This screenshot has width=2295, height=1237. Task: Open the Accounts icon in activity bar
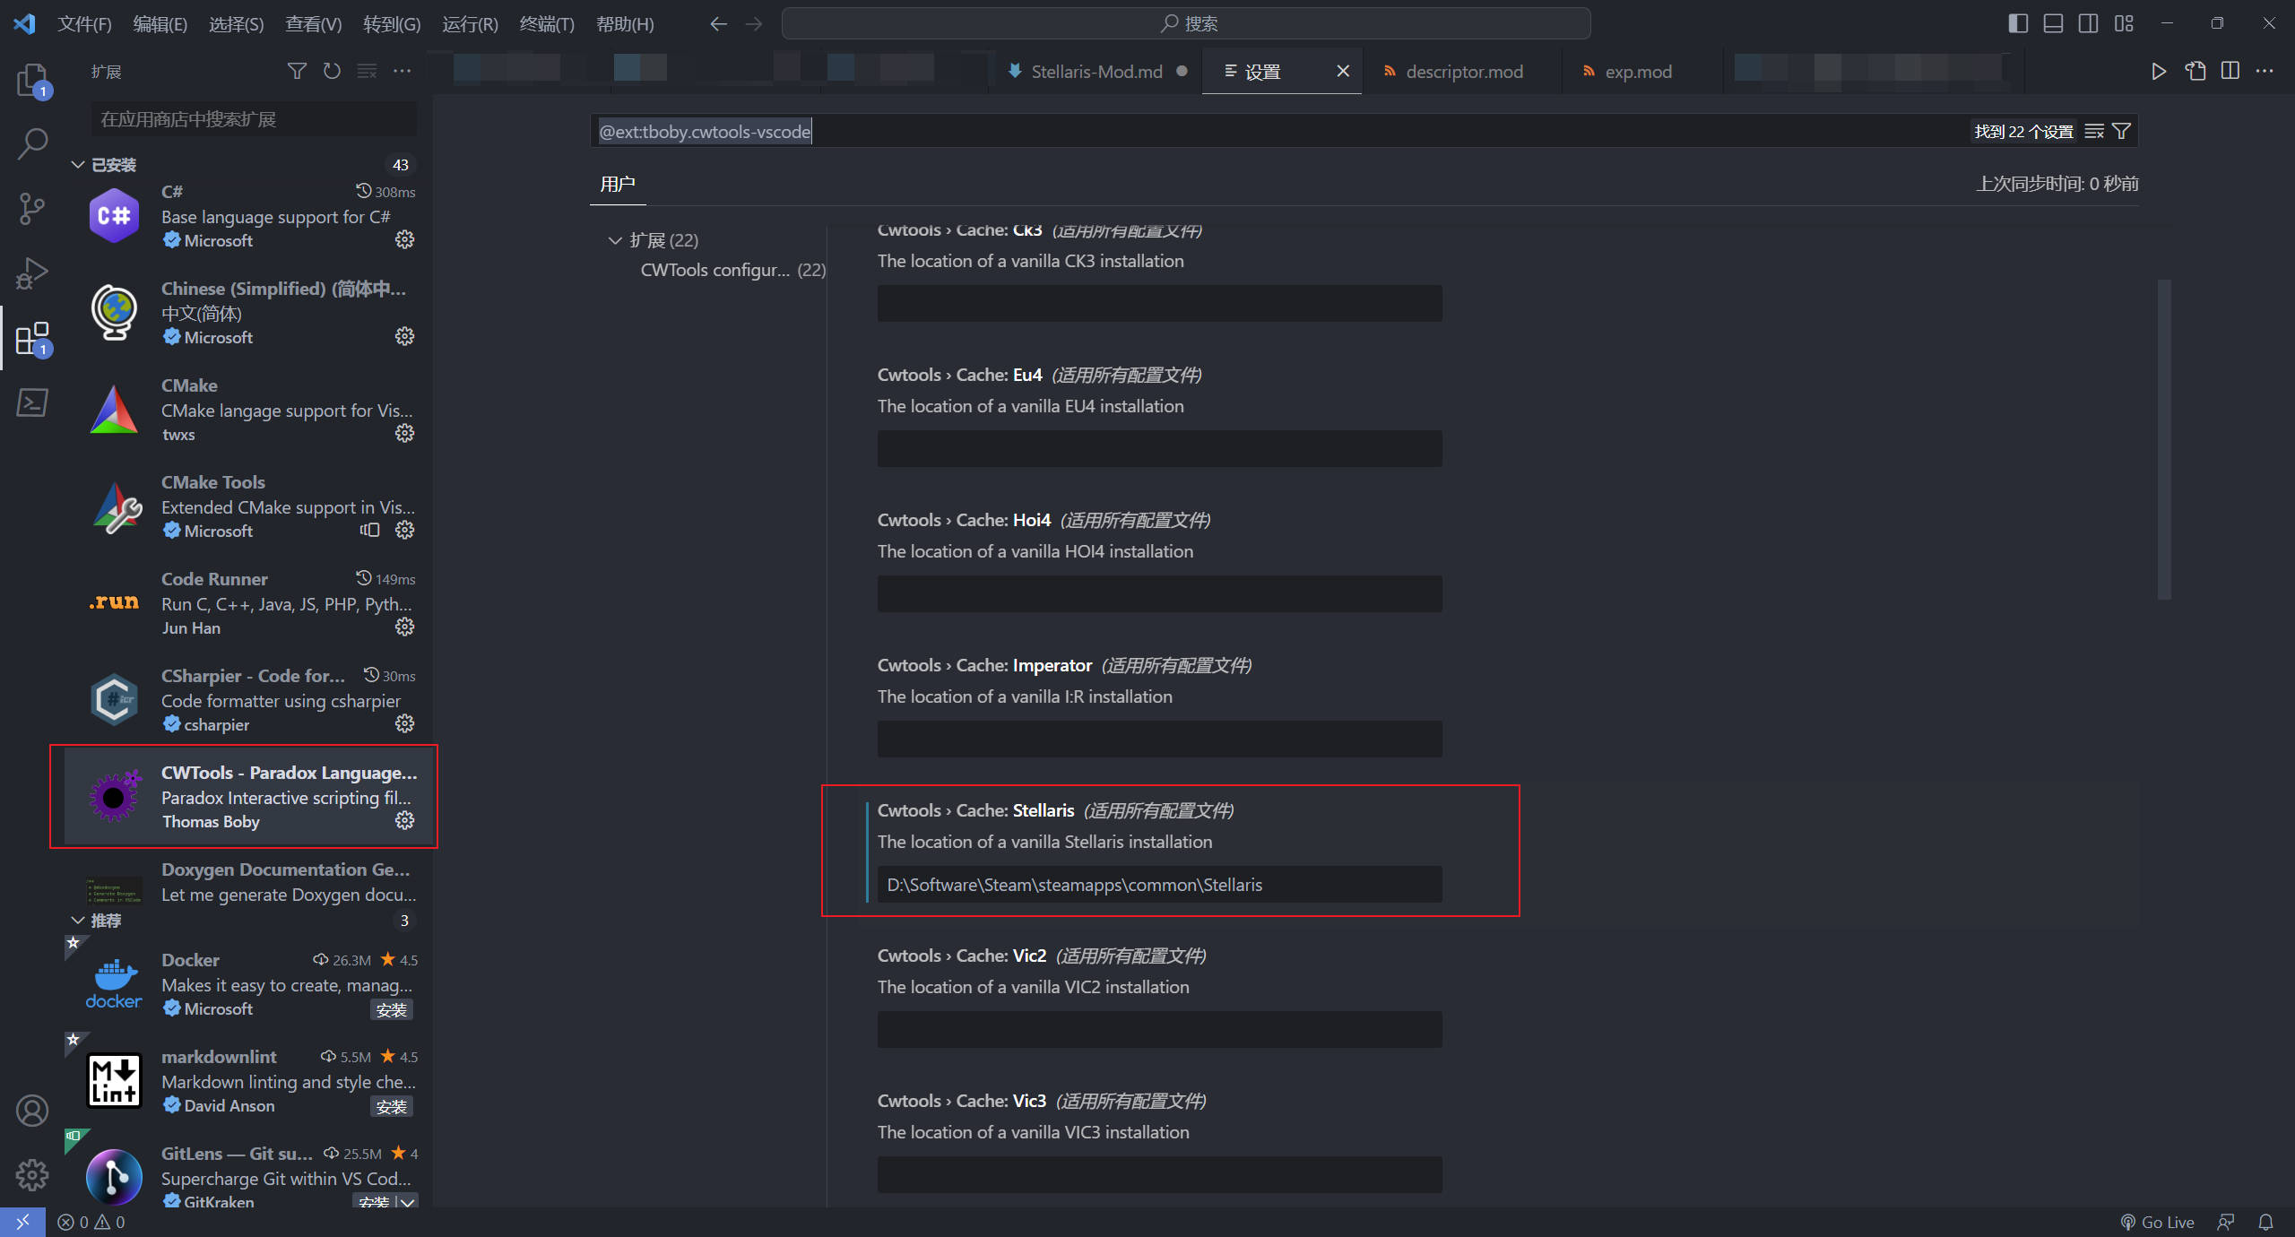pos(32,1111)
